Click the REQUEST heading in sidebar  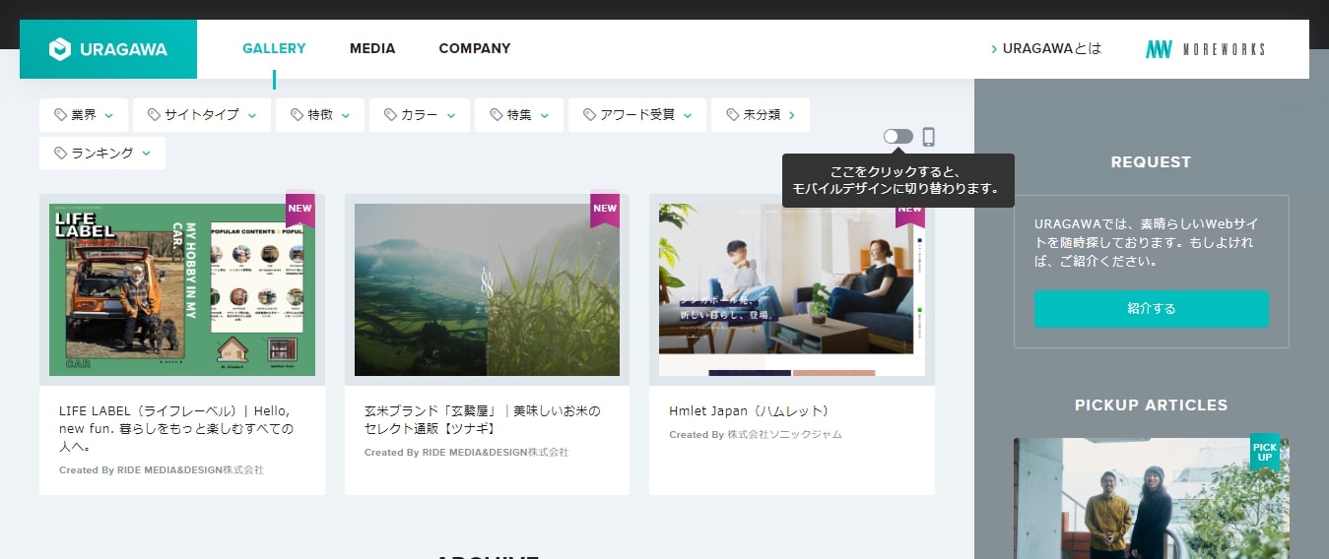(1151, 162)
